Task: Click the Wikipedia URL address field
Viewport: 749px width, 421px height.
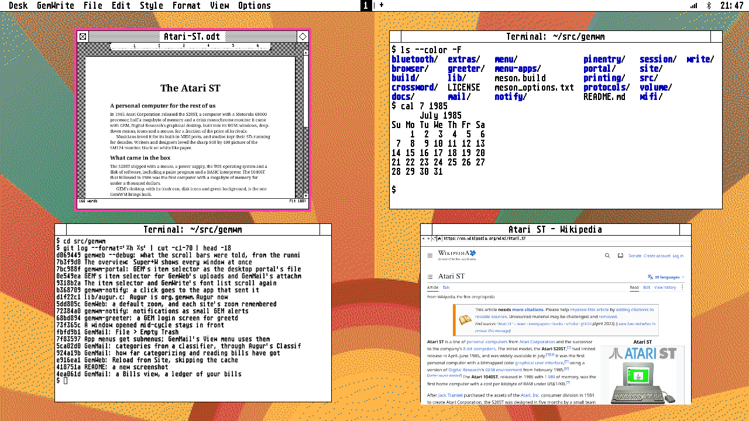Action: pos(565,239)
